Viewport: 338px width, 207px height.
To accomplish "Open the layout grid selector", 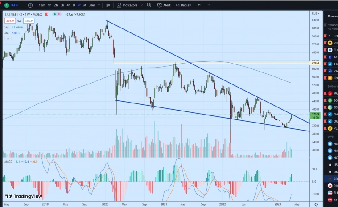I will [x=148, y=5].
